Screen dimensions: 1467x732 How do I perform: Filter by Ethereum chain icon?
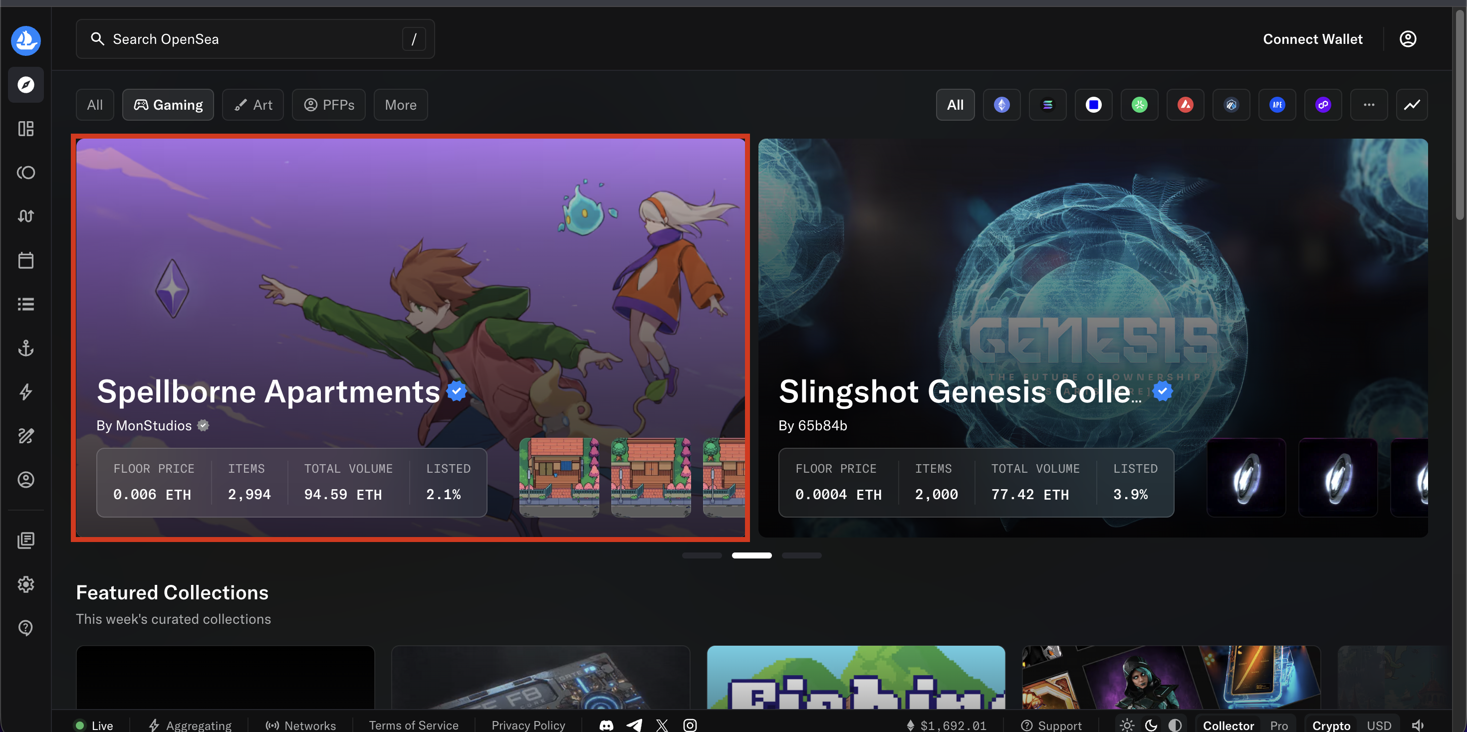[1002, 105]
